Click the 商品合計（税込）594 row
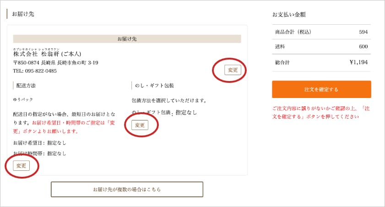Screen dimensions: 385x207 pos(321,32)
